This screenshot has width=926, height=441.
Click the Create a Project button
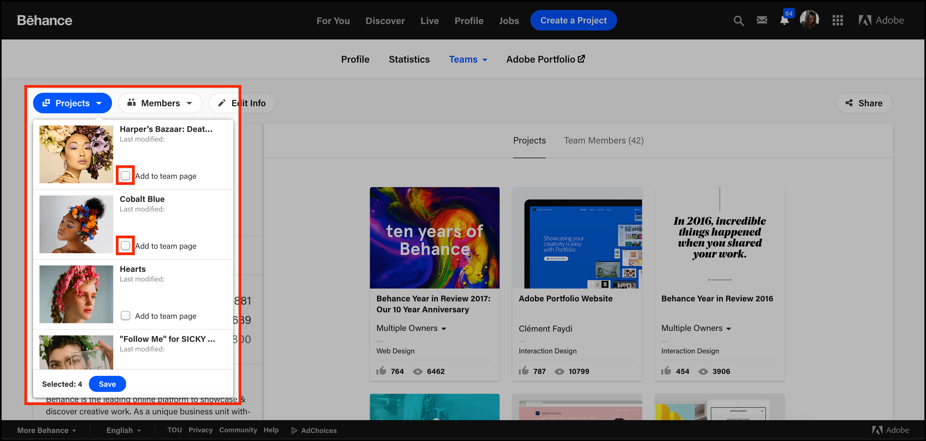click(573, 20)
